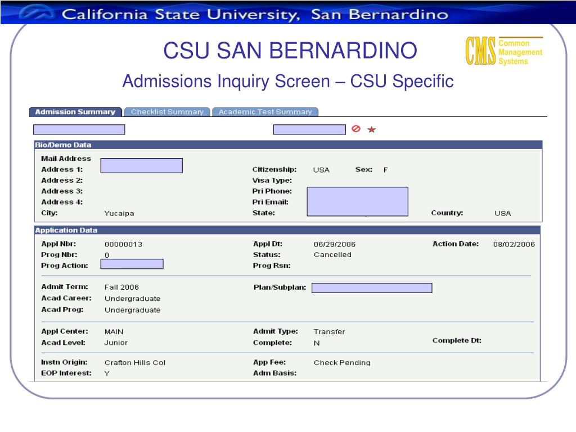This screenshot has width=576, height=432.
Task: Click the Complete value N
Action: coord(317,343)
